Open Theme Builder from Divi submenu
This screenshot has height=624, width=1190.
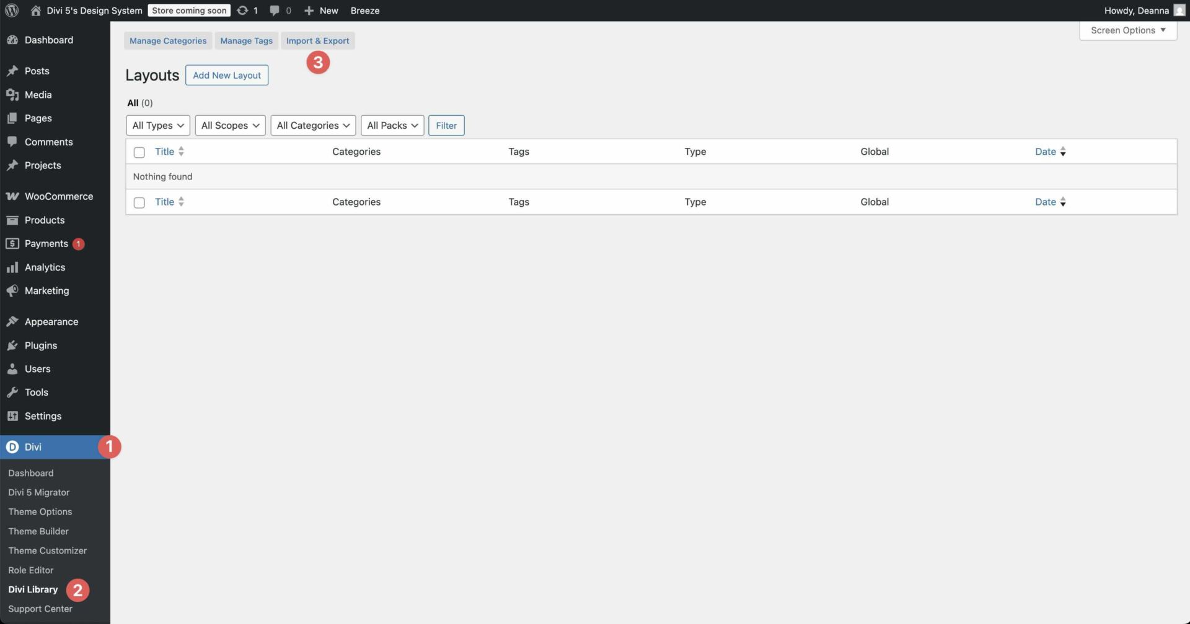click(38, 531)
